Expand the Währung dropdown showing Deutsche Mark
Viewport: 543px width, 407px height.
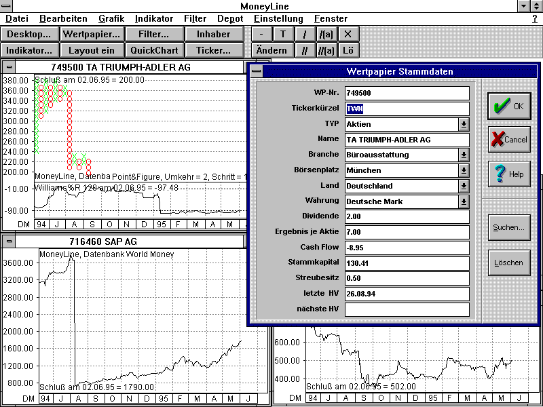tap(464, 201)
